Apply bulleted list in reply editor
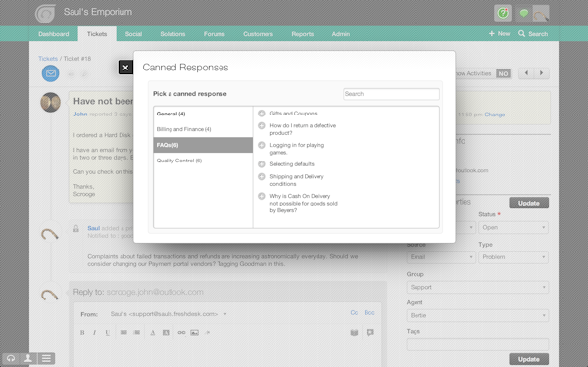Viewport: 588px width, 367px height. [x=123, y=332]
